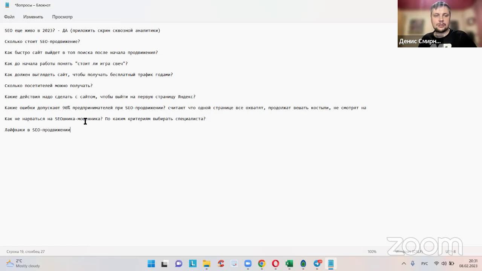Show hidden system tray icons
This screenshot has width=482, height=271.
pos(404,263)
